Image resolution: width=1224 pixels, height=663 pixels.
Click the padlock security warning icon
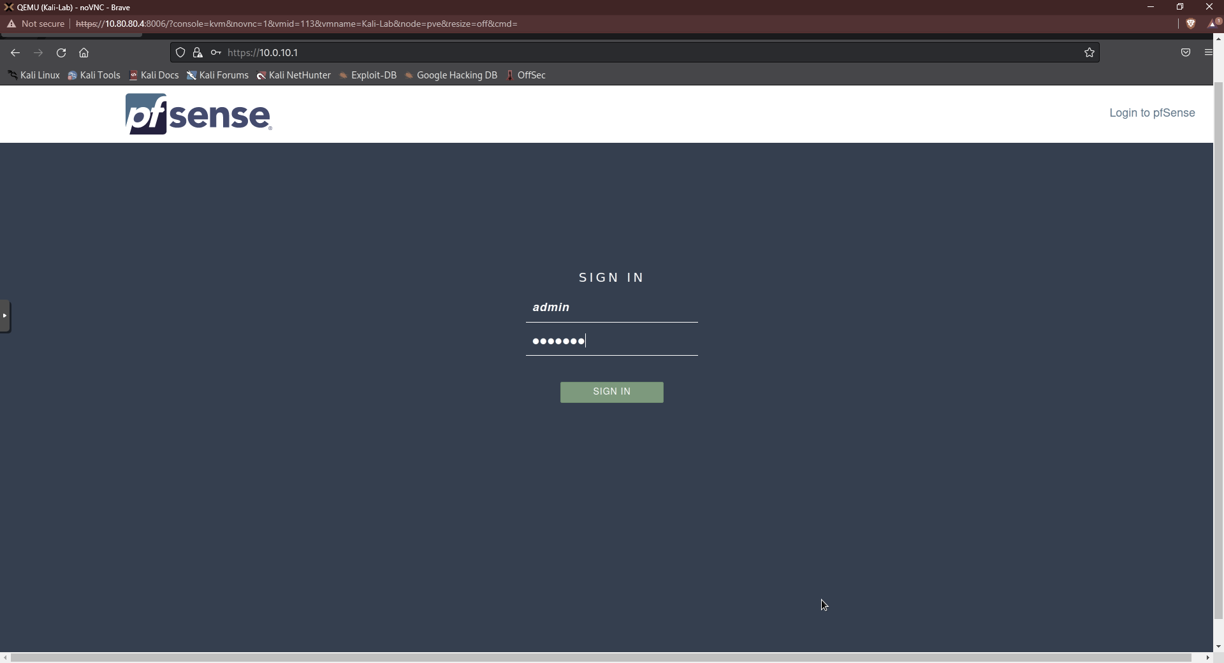click(x=198, y=53)
